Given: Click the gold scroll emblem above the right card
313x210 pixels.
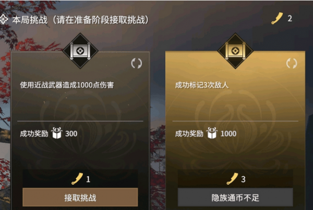Looking at the screenshot, I should (x=235, y=51).
